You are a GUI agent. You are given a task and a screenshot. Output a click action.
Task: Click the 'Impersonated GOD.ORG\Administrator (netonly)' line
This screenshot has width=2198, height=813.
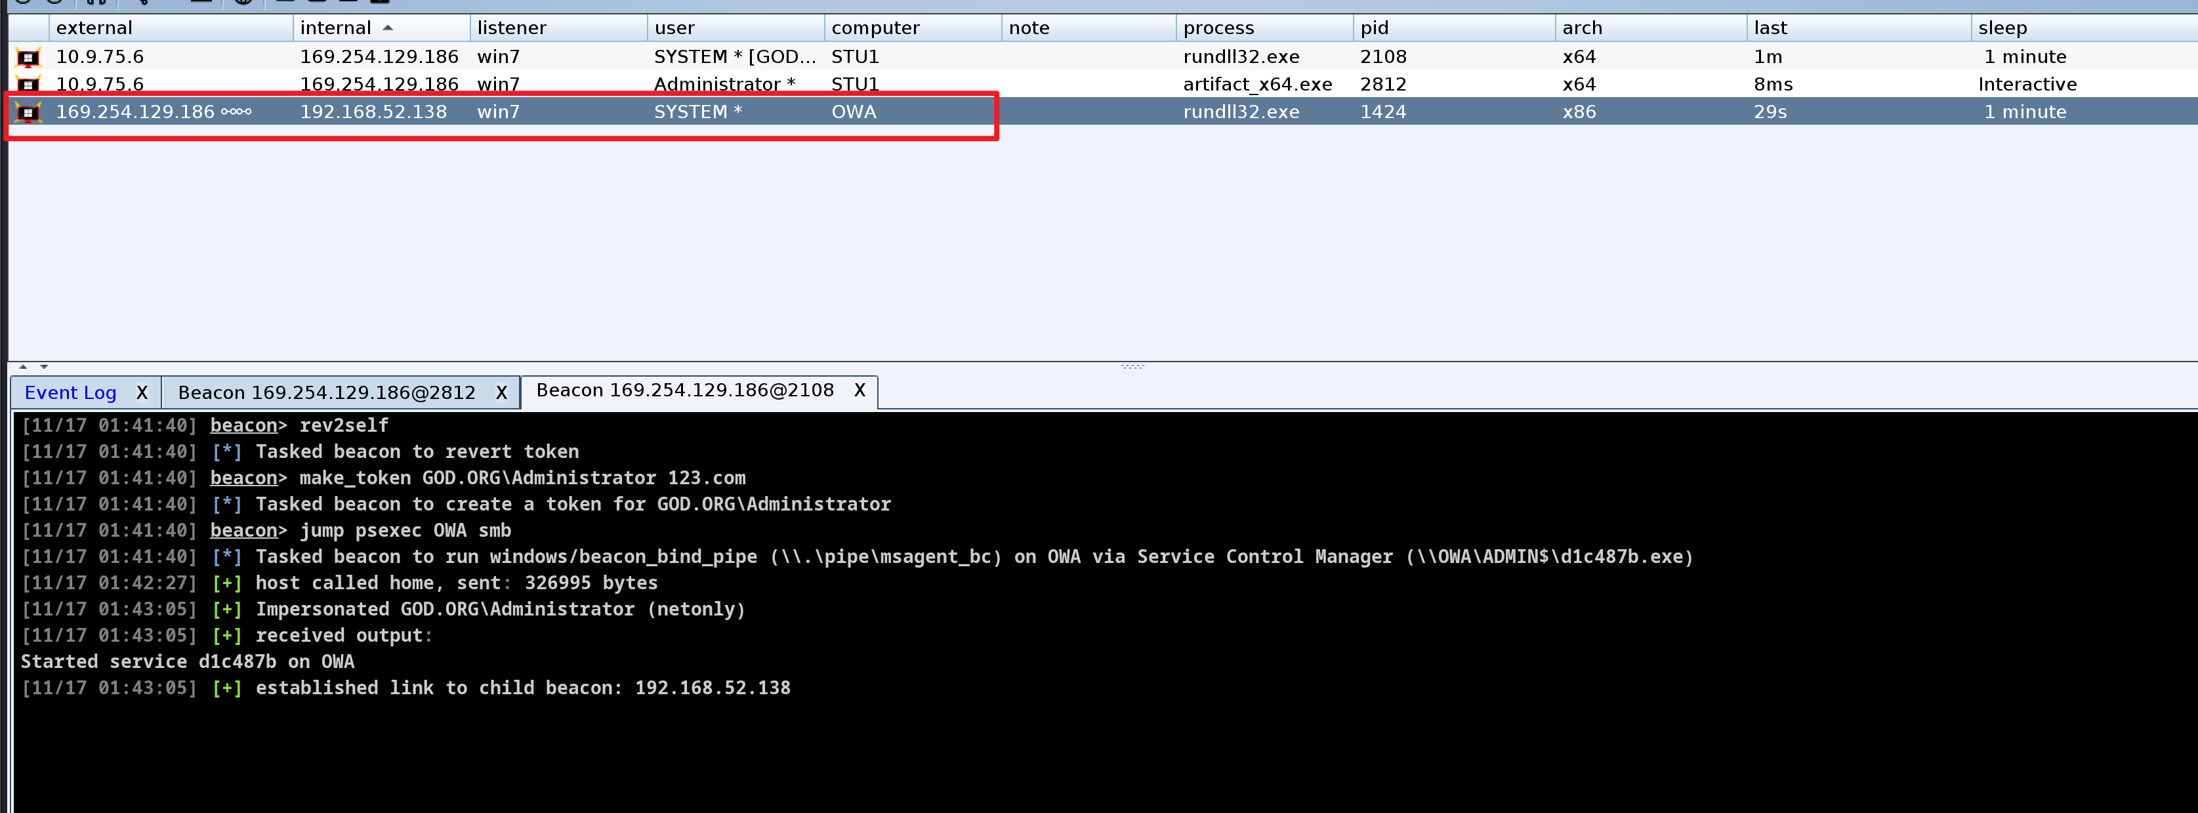500,610
